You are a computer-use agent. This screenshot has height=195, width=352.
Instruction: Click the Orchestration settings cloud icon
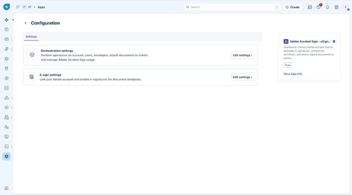32,55
